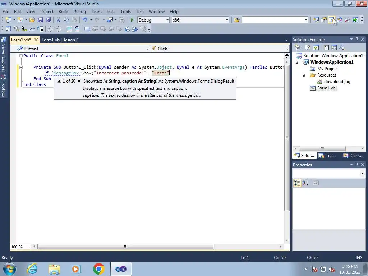The width and height of the screenshot is (368, 276).
Task: Save Form1.vb with the floppy disk icon
Action: coord(40,20)
